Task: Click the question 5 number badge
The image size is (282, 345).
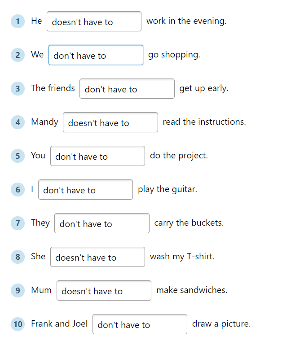Action: (x=18, y=156)
